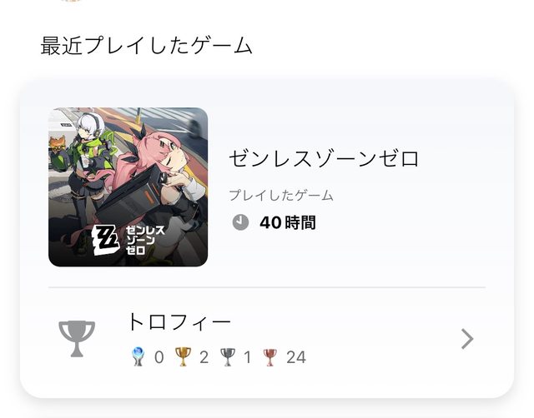Tap the プレイしたゲーム subtitle
Viewport: 534px width, 418px height.
pos(281,196)
